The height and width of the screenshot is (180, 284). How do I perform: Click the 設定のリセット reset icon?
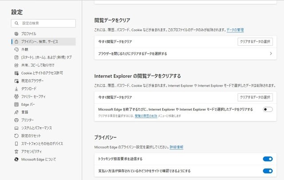(x=16, y=136)
